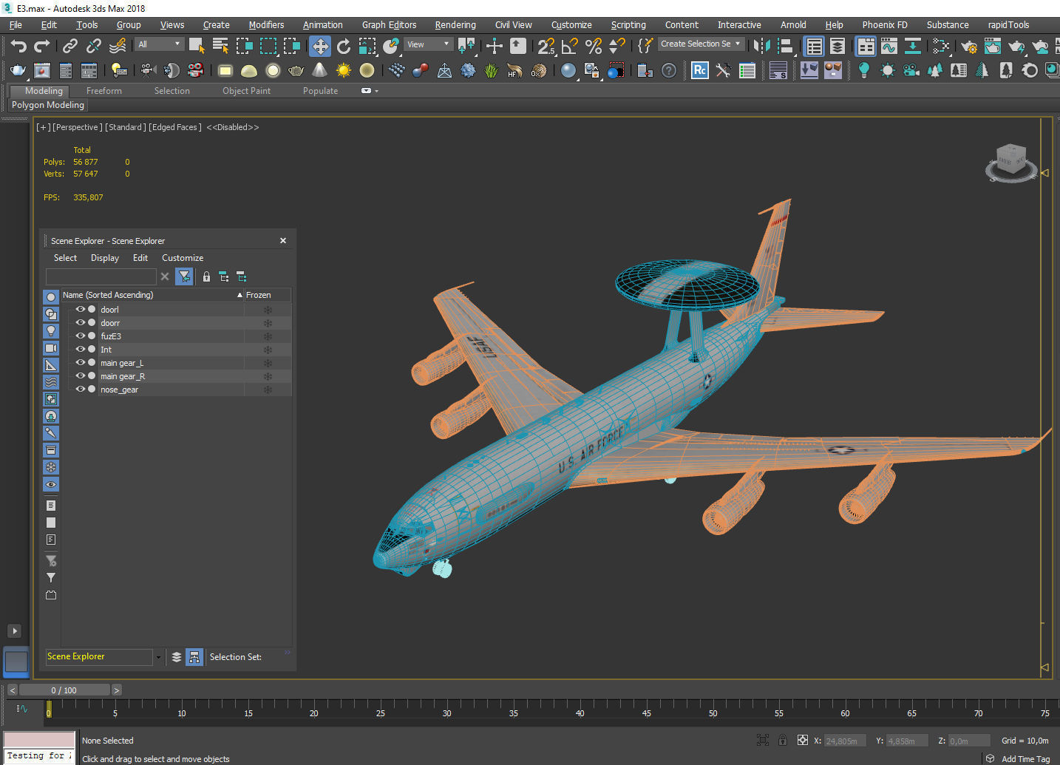Click the yellow sun light icon
The width and height of the screenshot is (1060, 765).
[x=344, y=70]
